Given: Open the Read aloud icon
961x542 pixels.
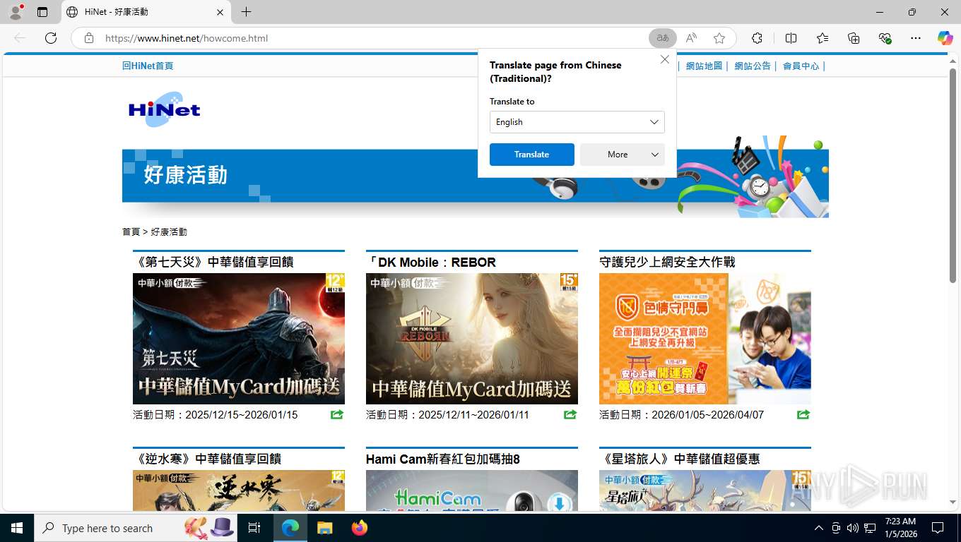Looking at the screenshot, I should click(x=691, y=38).
